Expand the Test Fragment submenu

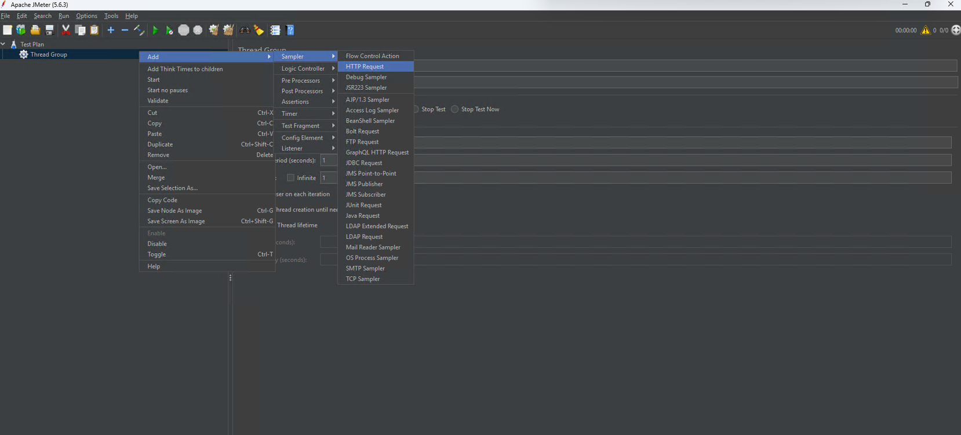tap(305, 126)
